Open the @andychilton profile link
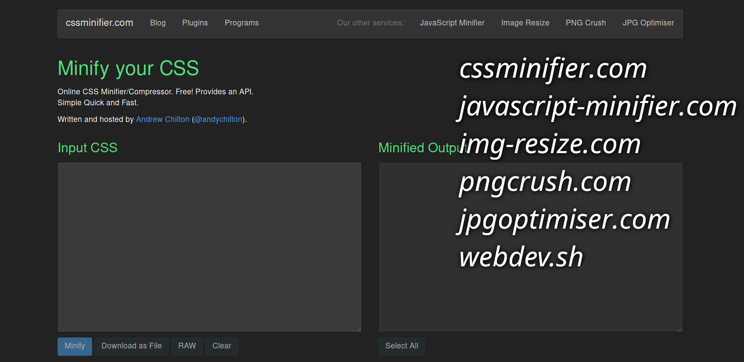This screenshot has height=362, width=744. point(219,119)
